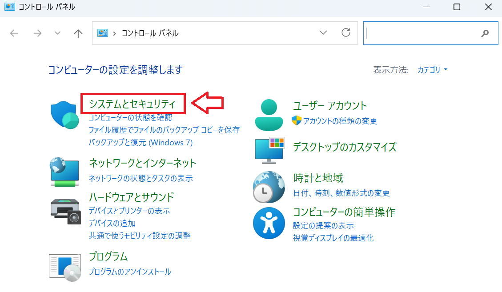Click 設定の提案の表示 link
Viewport: 502px width, 292px height.
coord(323,225)
